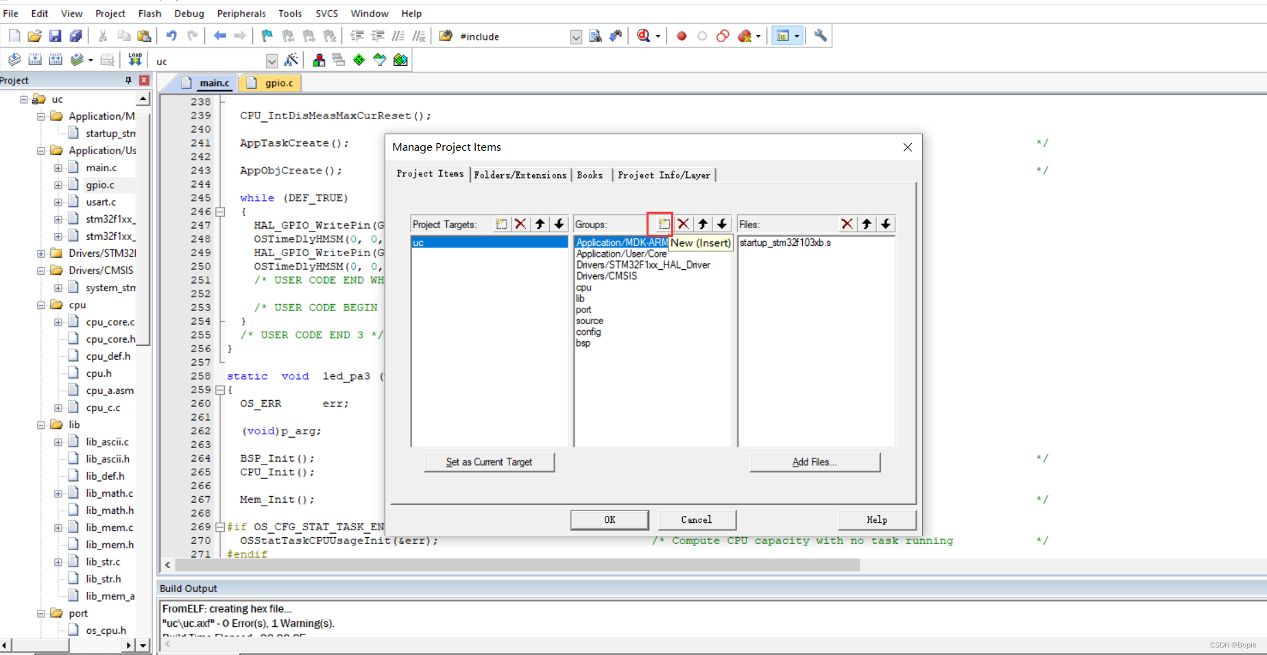Image resolution: width=1267 pixels, height=655 pixels.
Task: Paste from clipboard using toolbar icon
Action: 144,36
